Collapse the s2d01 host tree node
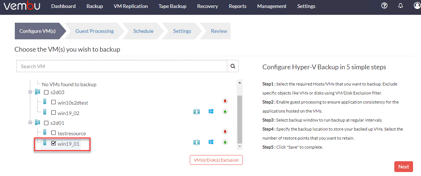This screenshot has height=176, width=421. pos(30,123)
